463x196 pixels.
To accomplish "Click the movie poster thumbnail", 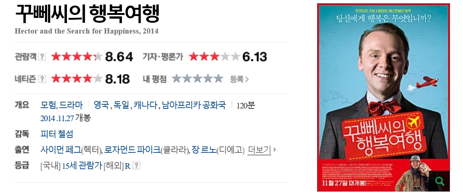I will pos(383,97).
